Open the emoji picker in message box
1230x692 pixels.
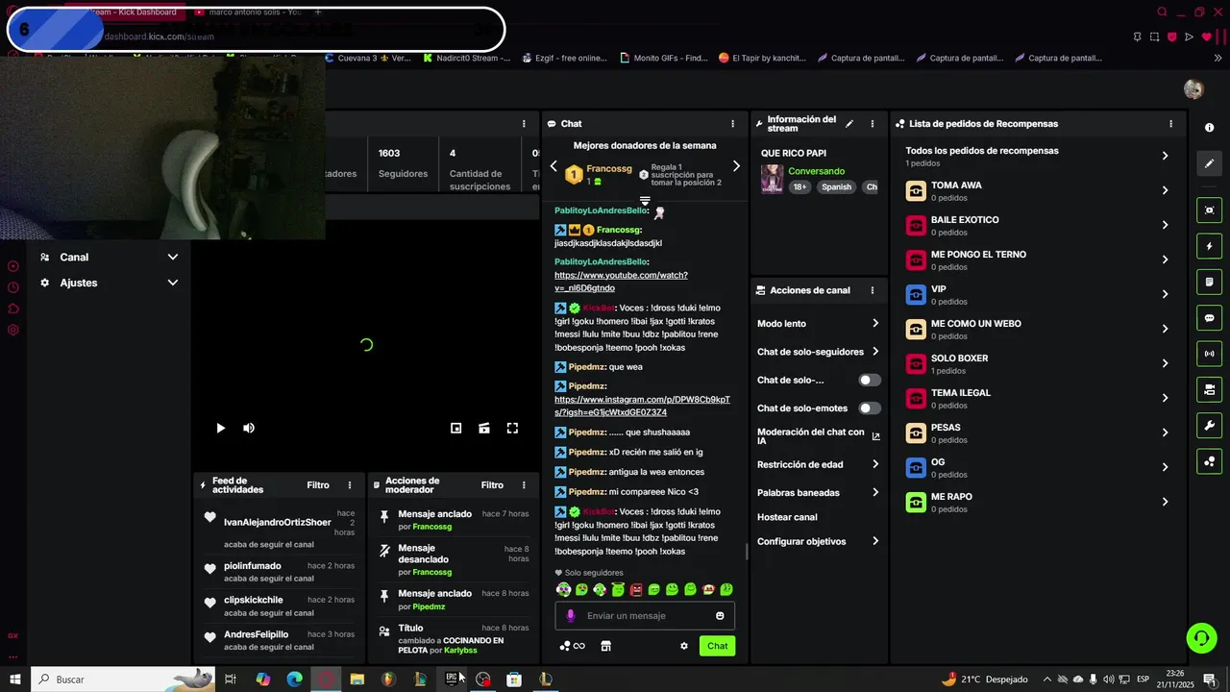point(720,616)
